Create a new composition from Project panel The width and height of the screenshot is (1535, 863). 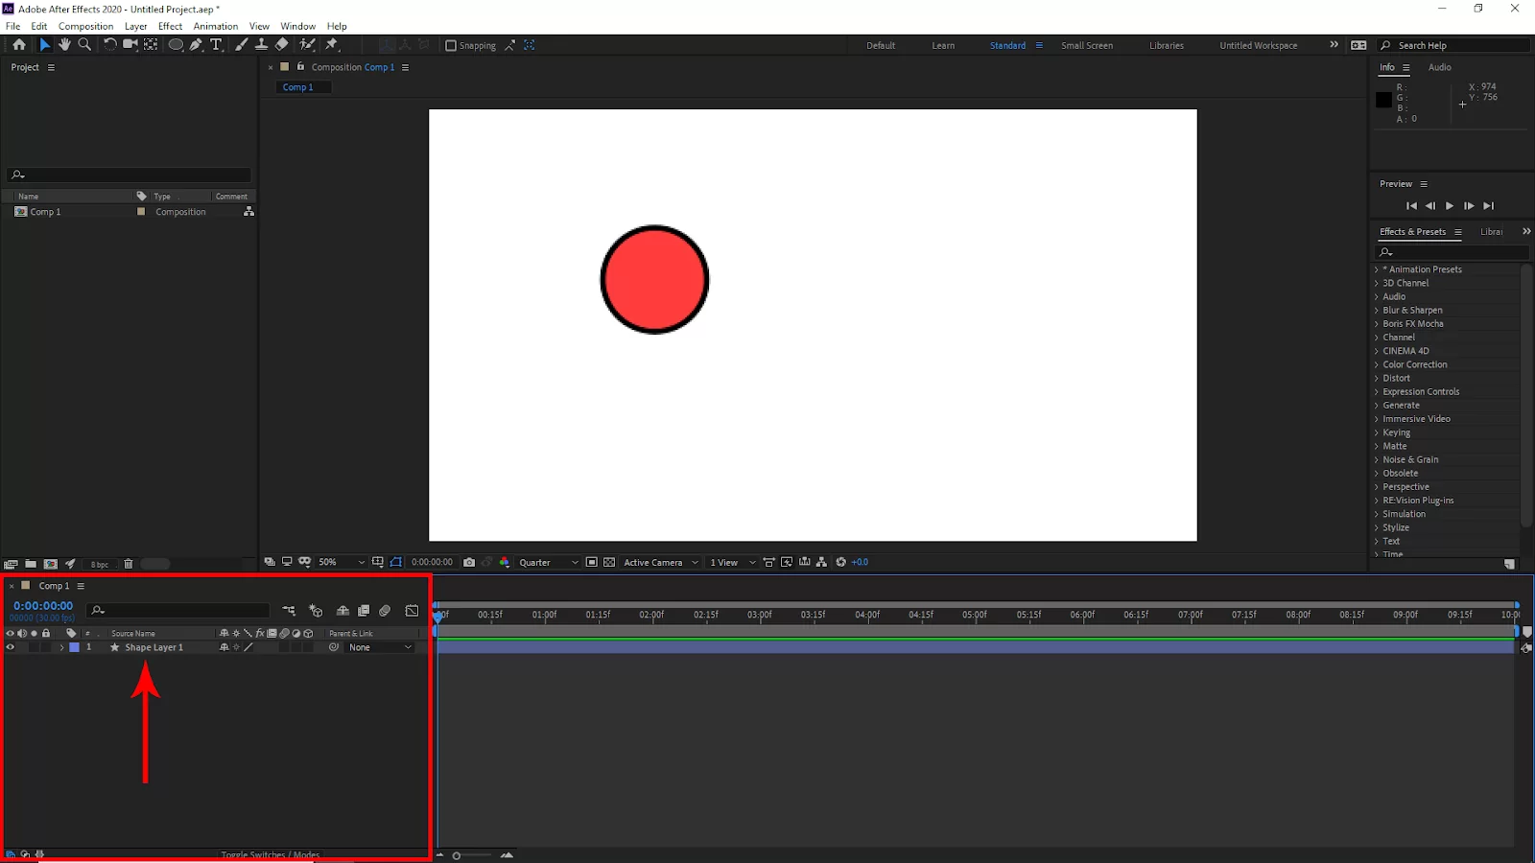click(51, 564)
